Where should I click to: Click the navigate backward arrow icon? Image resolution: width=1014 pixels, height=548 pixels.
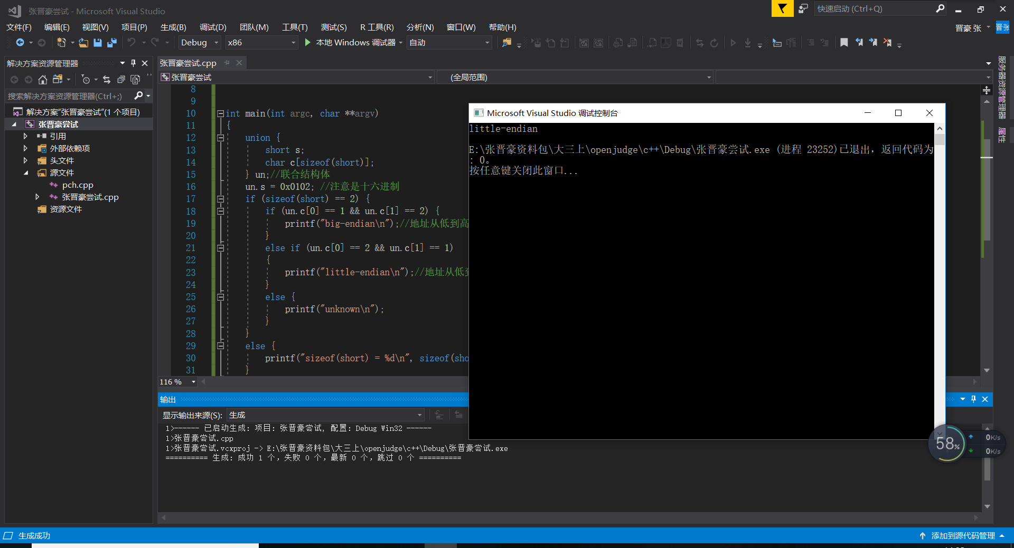[20, 43]
